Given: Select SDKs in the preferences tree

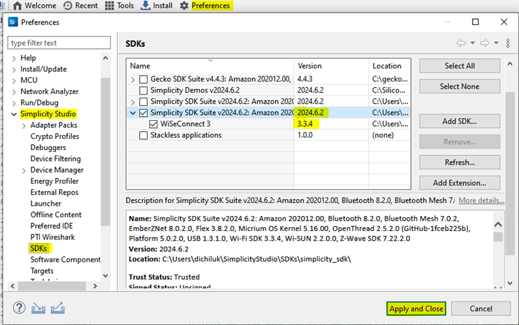Looking at the screenshot, I should [x=39, y=248].
